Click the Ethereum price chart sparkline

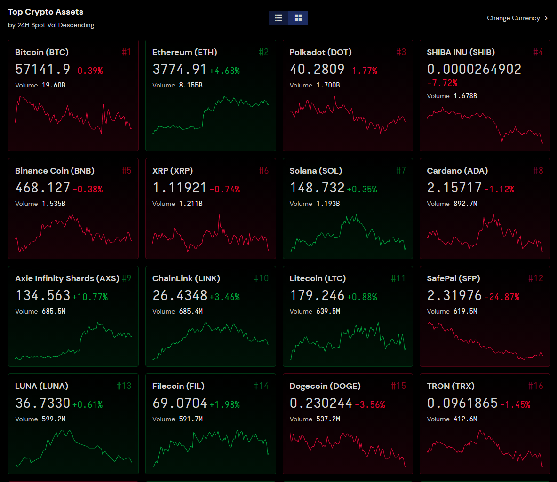tap(211, 114)
